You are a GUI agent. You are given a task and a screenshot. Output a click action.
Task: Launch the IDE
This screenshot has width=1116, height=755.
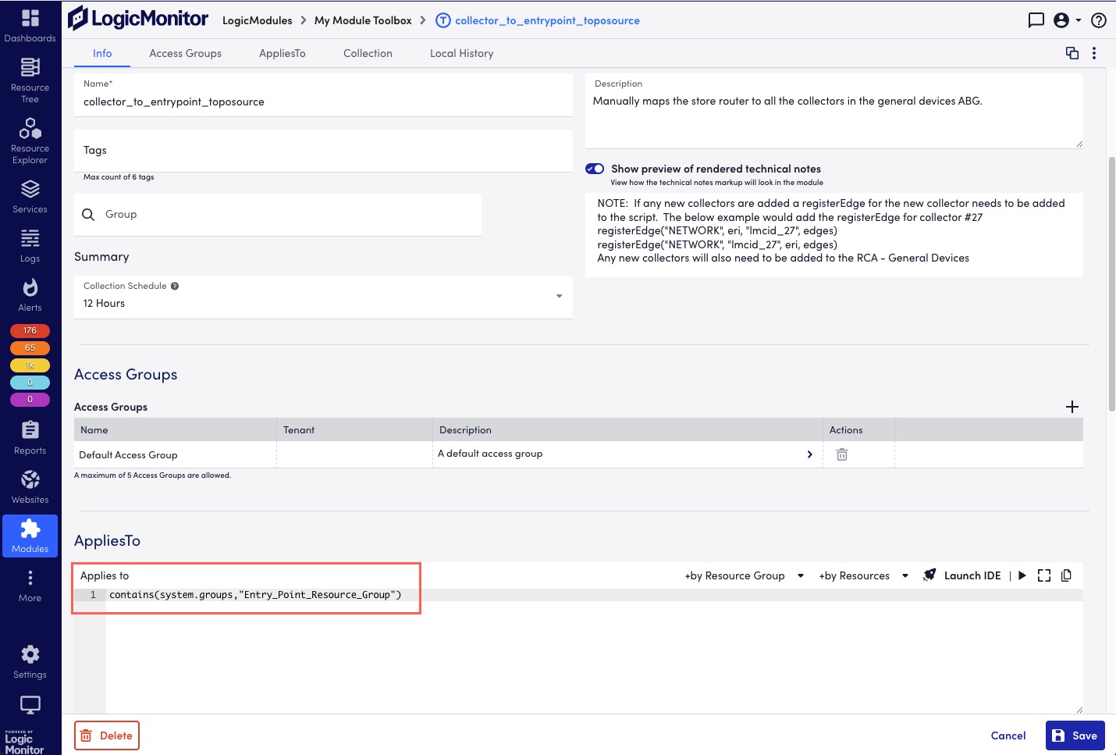pos(962,575)
